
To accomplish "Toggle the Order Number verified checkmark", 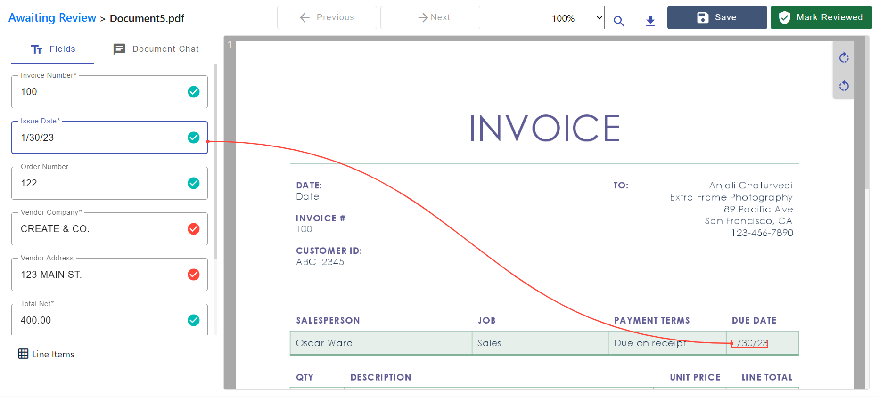I will pyautogui.click(x=194, y=183).
